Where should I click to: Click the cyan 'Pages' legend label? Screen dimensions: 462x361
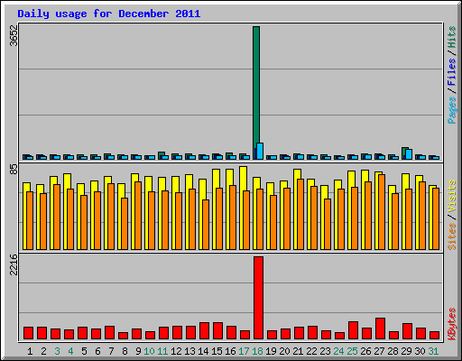point(452,110)
